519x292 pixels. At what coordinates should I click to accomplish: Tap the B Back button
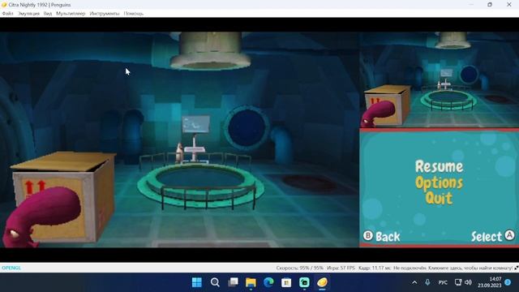(x=382, y=236)
